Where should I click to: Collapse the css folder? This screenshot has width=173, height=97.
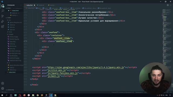8,20
